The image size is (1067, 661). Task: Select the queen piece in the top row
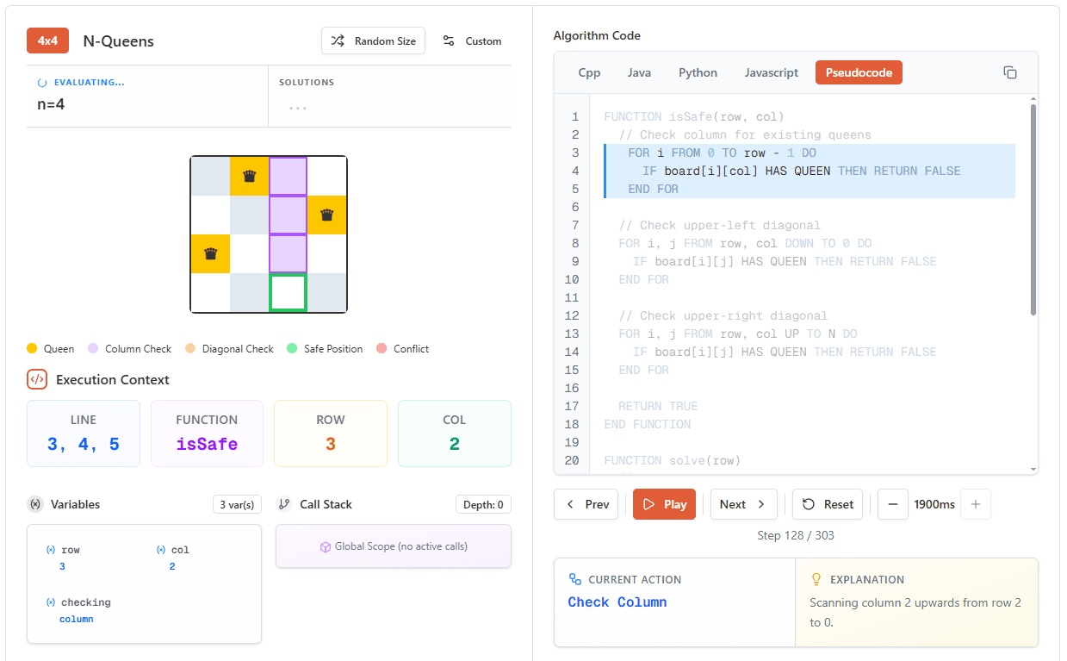(x=249, y=176)
